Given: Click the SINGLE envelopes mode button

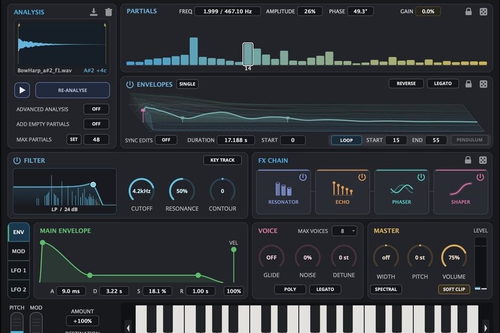Looking at the screenshot, I should pos(187,84).
